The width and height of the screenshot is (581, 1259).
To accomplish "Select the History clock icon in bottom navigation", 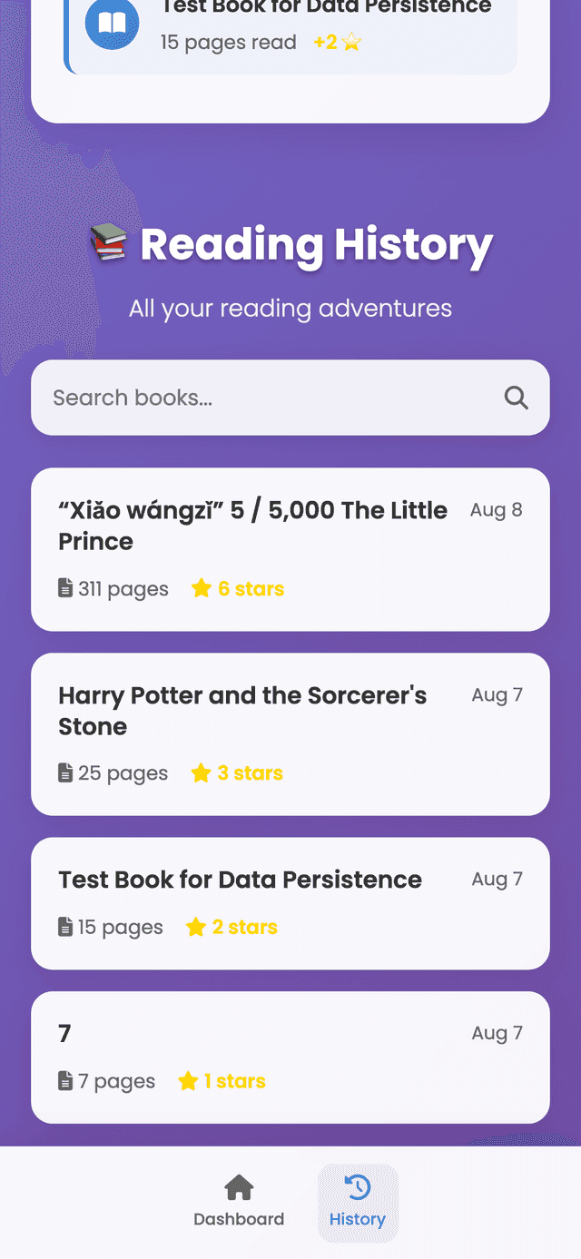I will [x=358, y=1187].
